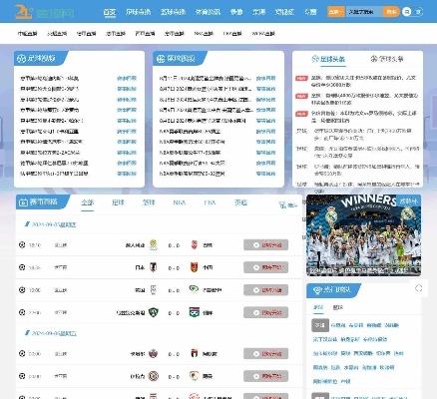Image resolution: width=437 pixels, height=399 pixels.
Task: Click the first red NEW badge in the headlines
Action: tap(301, 79)
